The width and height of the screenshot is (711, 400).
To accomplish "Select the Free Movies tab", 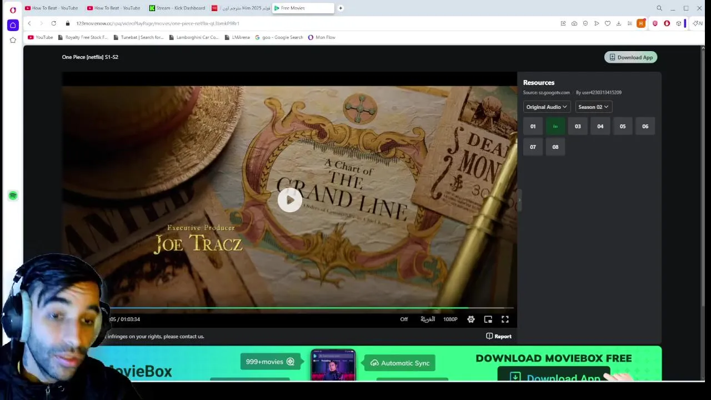I will click(303, 8).
